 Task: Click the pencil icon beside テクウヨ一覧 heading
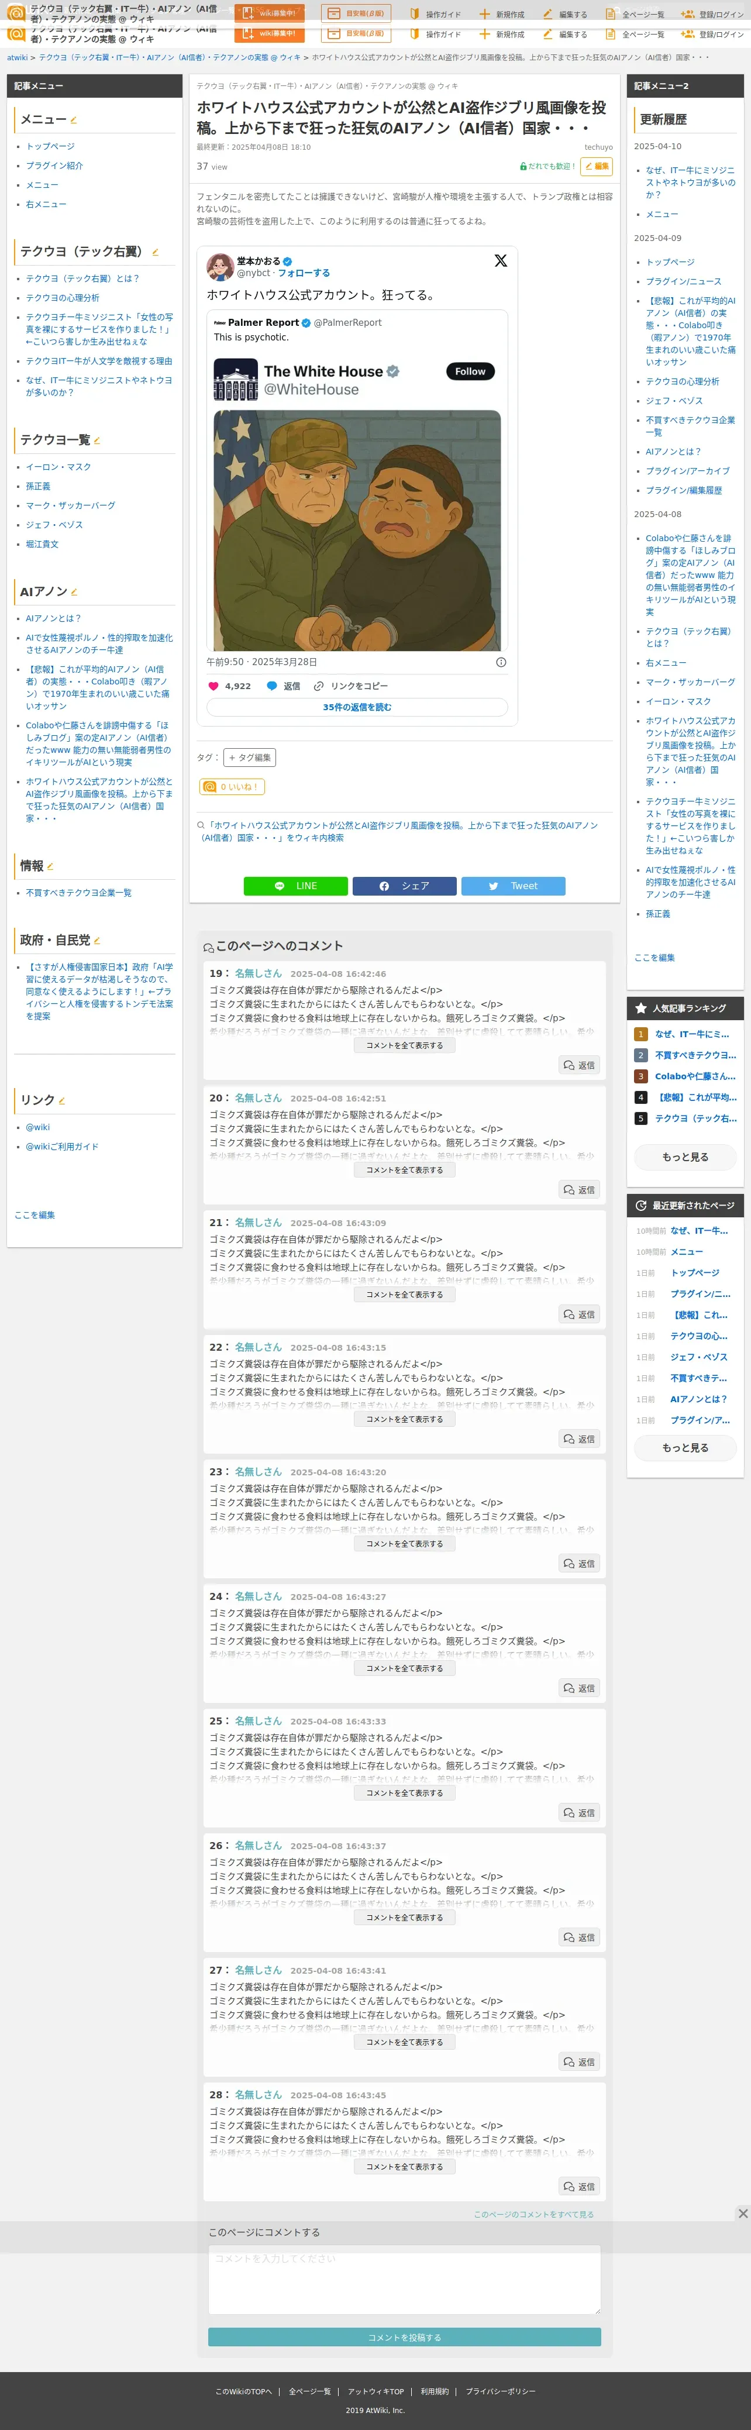(x=97, y=440)
